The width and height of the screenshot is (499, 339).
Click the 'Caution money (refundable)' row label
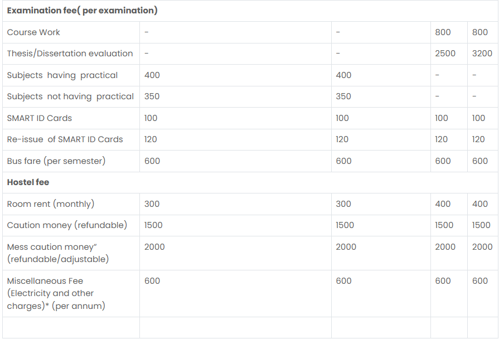[x=67, y=225]
